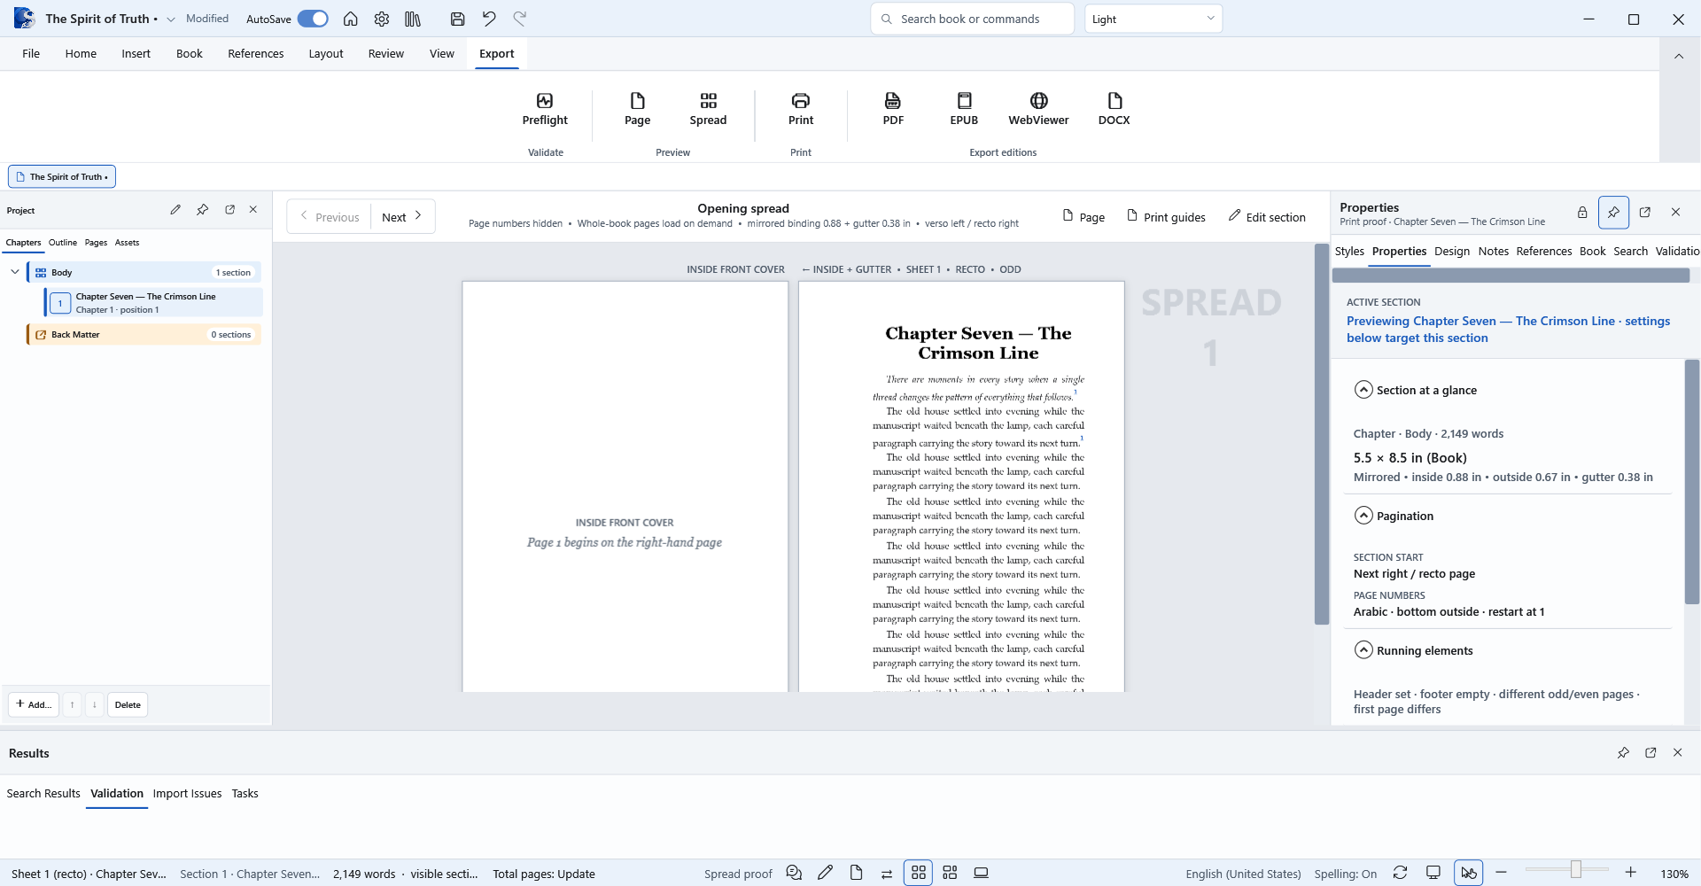Collapse the Body tree node
The width and height of the screenshot is (1701, 886).
15,272
